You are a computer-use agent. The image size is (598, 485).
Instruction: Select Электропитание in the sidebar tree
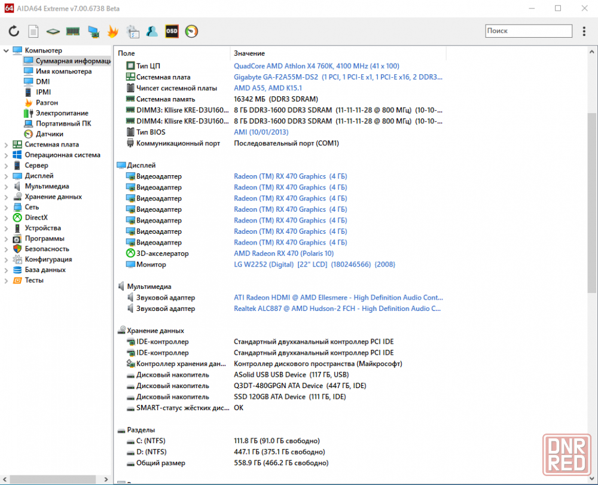click(62, 113)
